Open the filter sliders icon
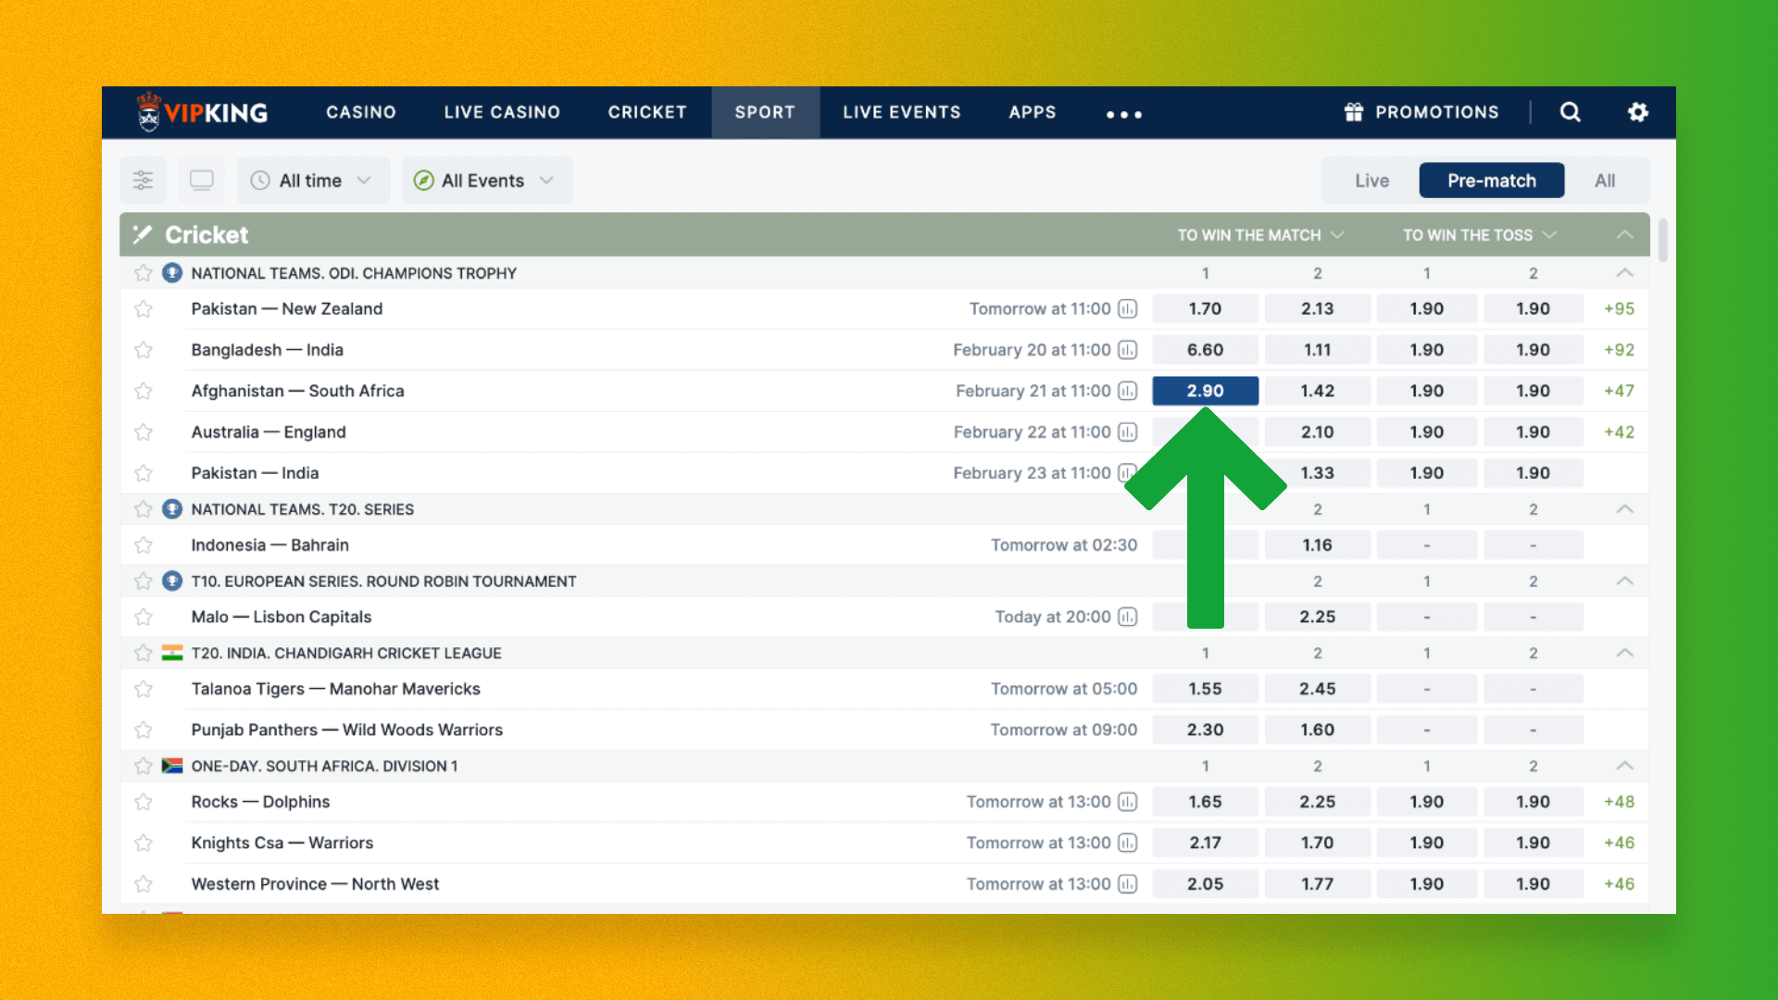Screen dimensions: 1778x1000 (143, 181)
